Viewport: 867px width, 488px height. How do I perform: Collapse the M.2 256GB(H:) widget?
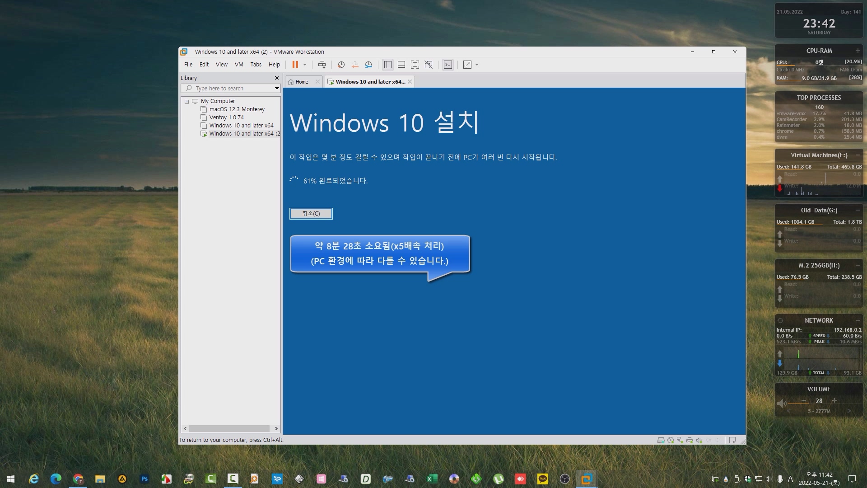point(858,265)
